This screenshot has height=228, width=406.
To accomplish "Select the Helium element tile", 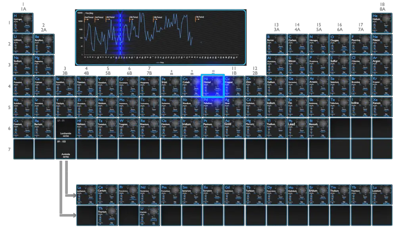I will point(382,23).
